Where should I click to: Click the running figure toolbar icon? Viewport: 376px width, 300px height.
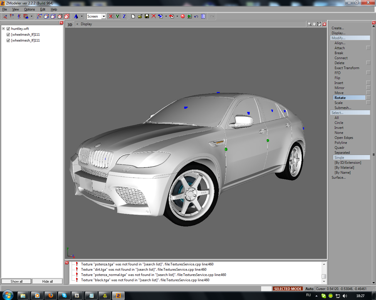click(x=19, y=16)
